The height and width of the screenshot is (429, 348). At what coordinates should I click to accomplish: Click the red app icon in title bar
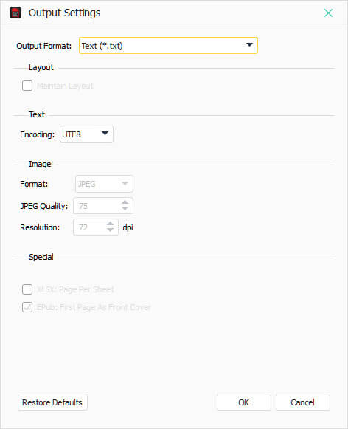(x=15, y=13)
